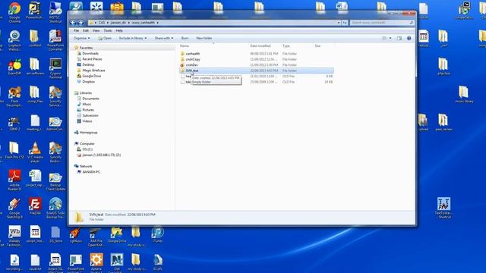
Task: Click the New folder button
Action: coord(204,38)
